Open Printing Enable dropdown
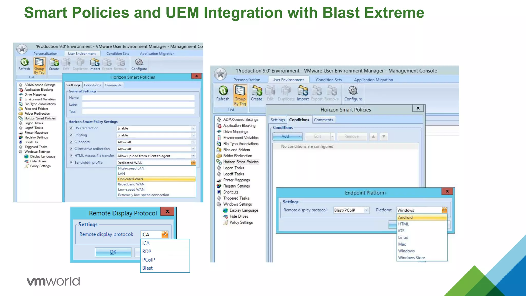 click(193, 135)
